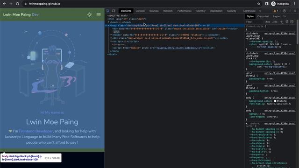
Task: Toggle the device toolbar icon in DevTools
Action: click(x=114, y=11)
